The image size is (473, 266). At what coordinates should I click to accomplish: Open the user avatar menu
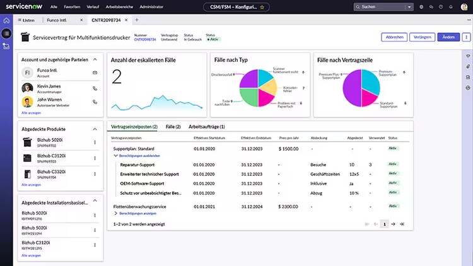pos(464,7)
